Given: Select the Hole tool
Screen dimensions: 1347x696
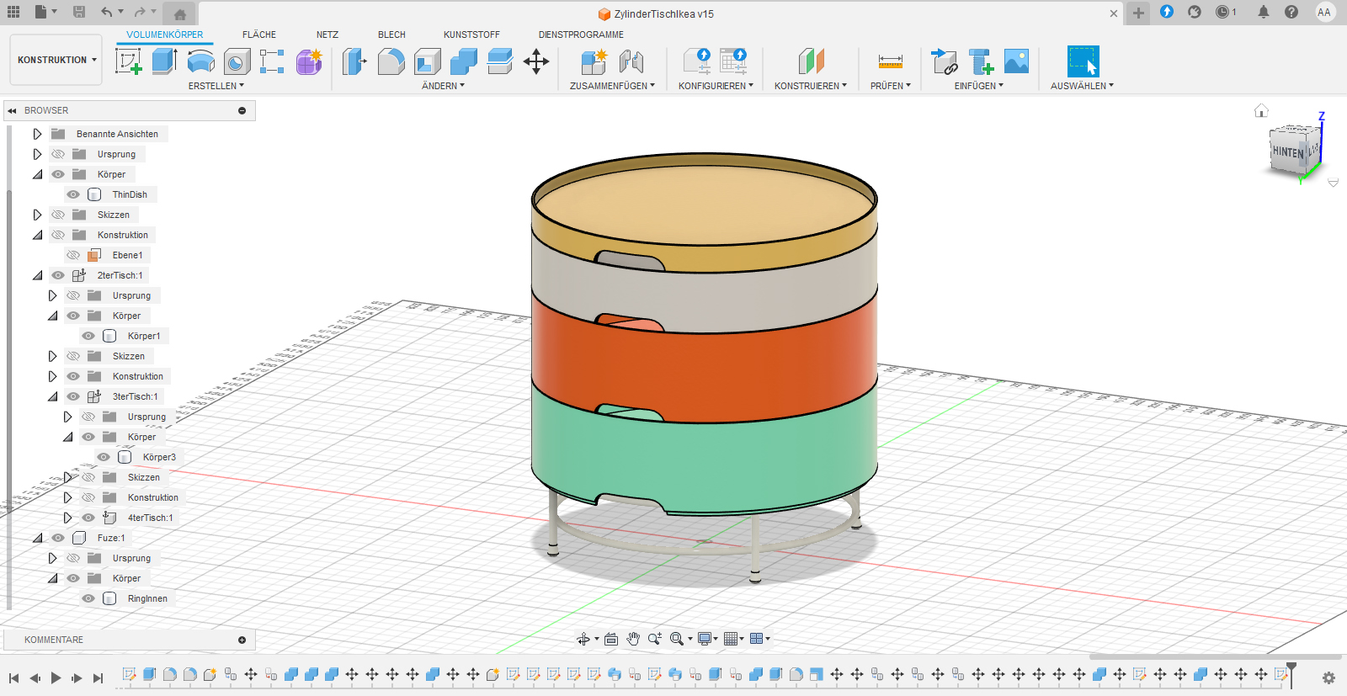Looking at the screenshot, I should 237,61.
